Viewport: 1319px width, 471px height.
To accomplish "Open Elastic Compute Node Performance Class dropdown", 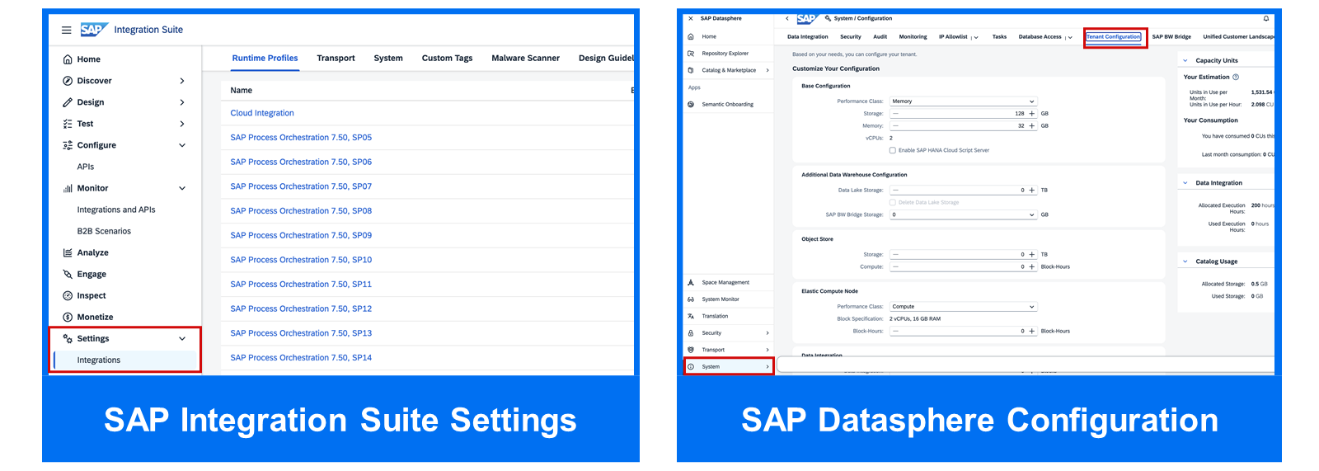I will [963, 306].
